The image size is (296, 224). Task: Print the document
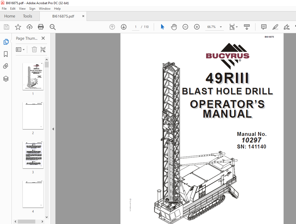pyautogui.click(x=41, y=27)
